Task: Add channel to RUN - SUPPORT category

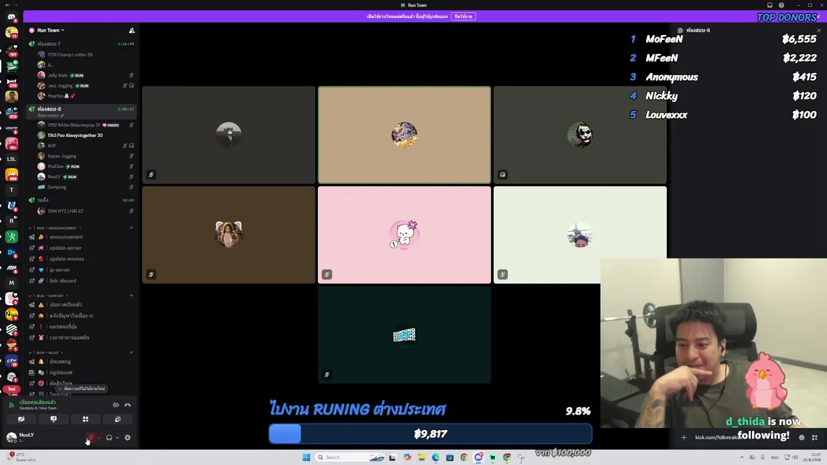Action: pyautogui.click(x=132, y=296)
